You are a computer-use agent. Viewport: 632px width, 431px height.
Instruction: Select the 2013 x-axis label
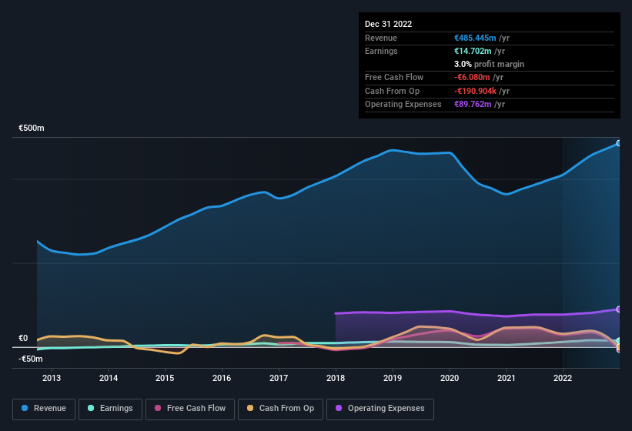pyautogui.click(x=52, y=378)
